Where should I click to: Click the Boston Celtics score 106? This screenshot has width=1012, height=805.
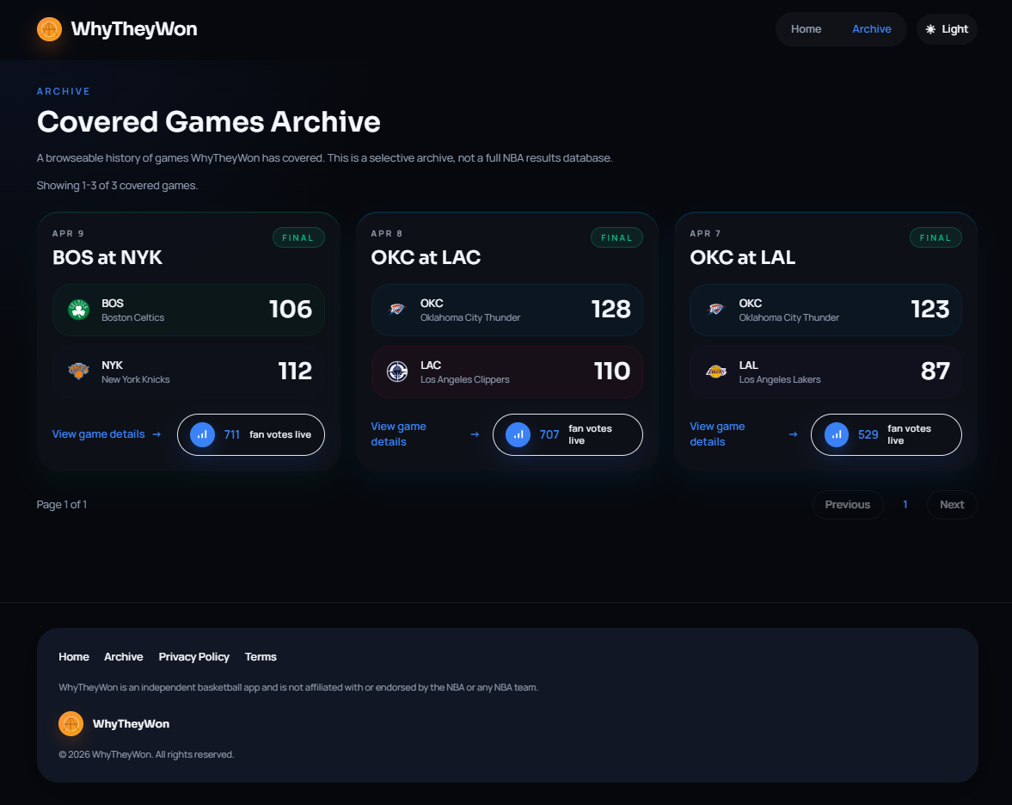click(x=291, y=310)
